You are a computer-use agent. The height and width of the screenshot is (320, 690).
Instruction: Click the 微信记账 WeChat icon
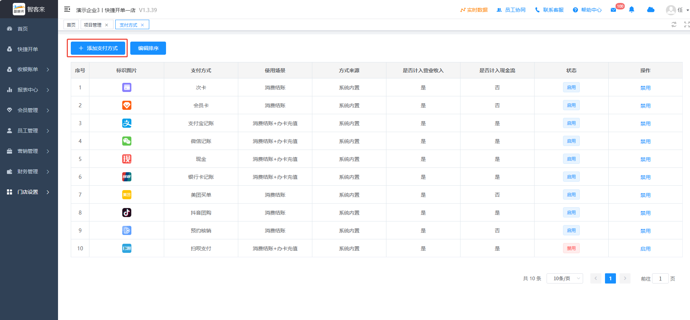point(127,141)
